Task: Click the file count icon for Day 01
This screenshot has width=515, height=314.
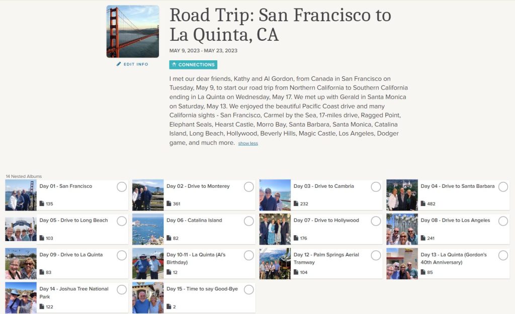Action: click(x=42, y=203)
